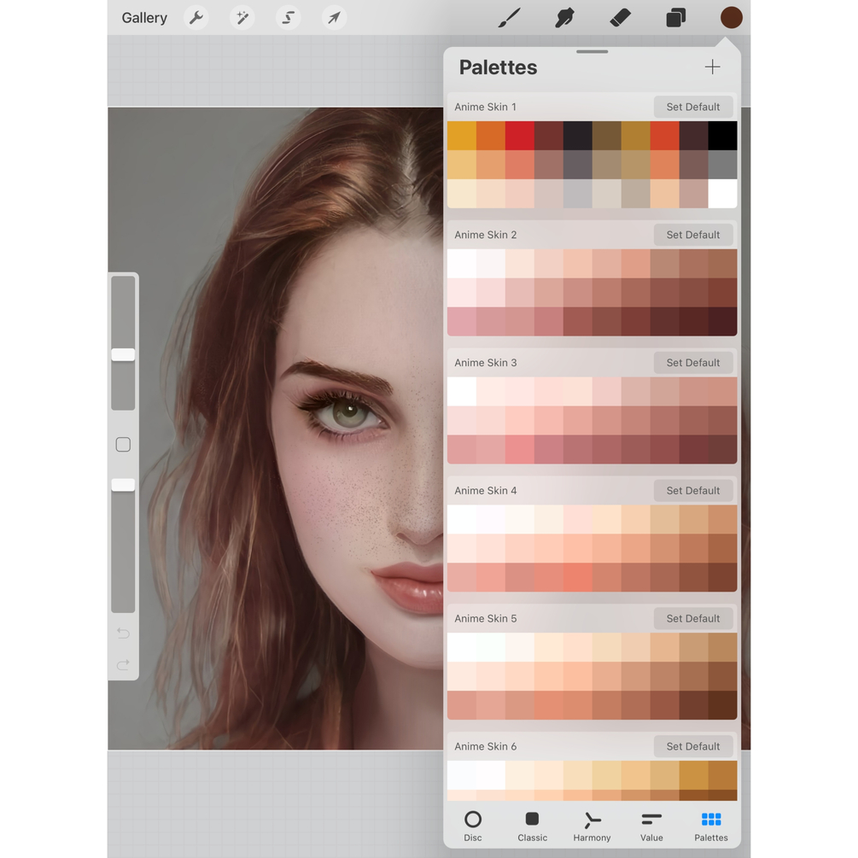Viewport: 858px width, 858px height.
Task: Switch to the Classic color tab
Action: (533, 826)
